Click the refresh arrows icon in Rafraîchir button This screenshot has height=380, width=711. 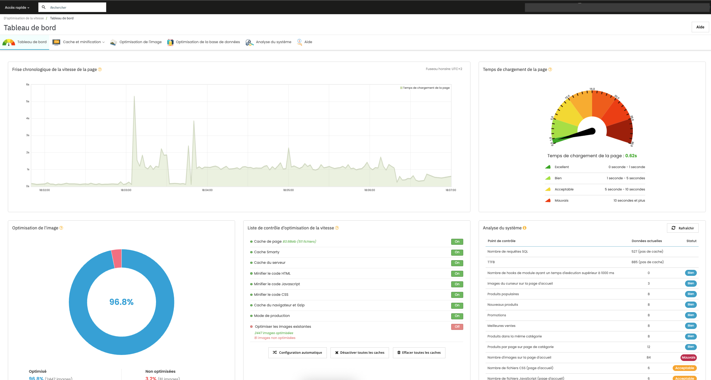[x=673, y=228]
